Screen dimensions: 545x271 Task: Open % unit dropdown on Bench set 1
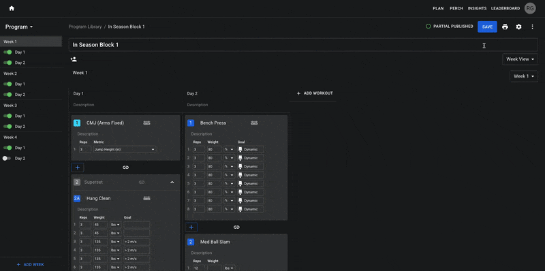(x=229, y=149)
